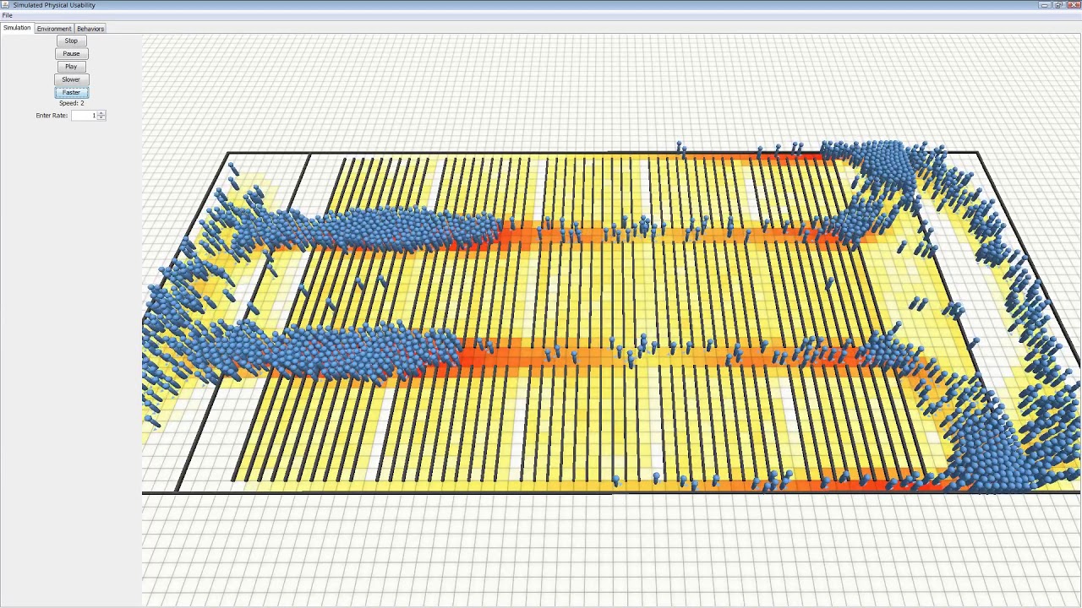The width and height of the screenshot is (1082, 608).
Task: Open the File menu
Action: tap(7, 15)
